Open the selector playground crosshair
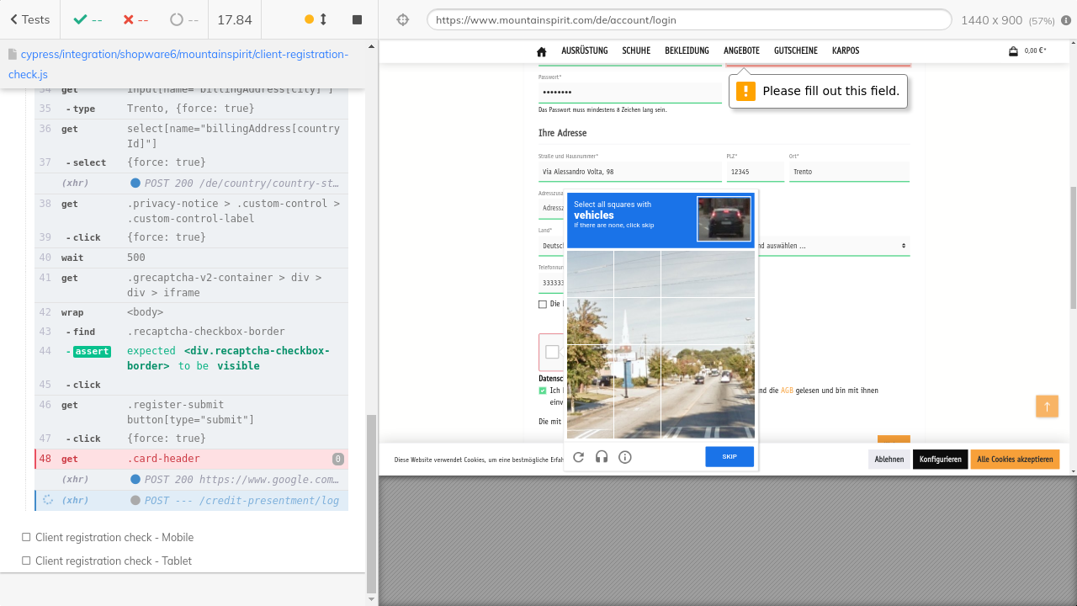 click(x=402, y=19)
